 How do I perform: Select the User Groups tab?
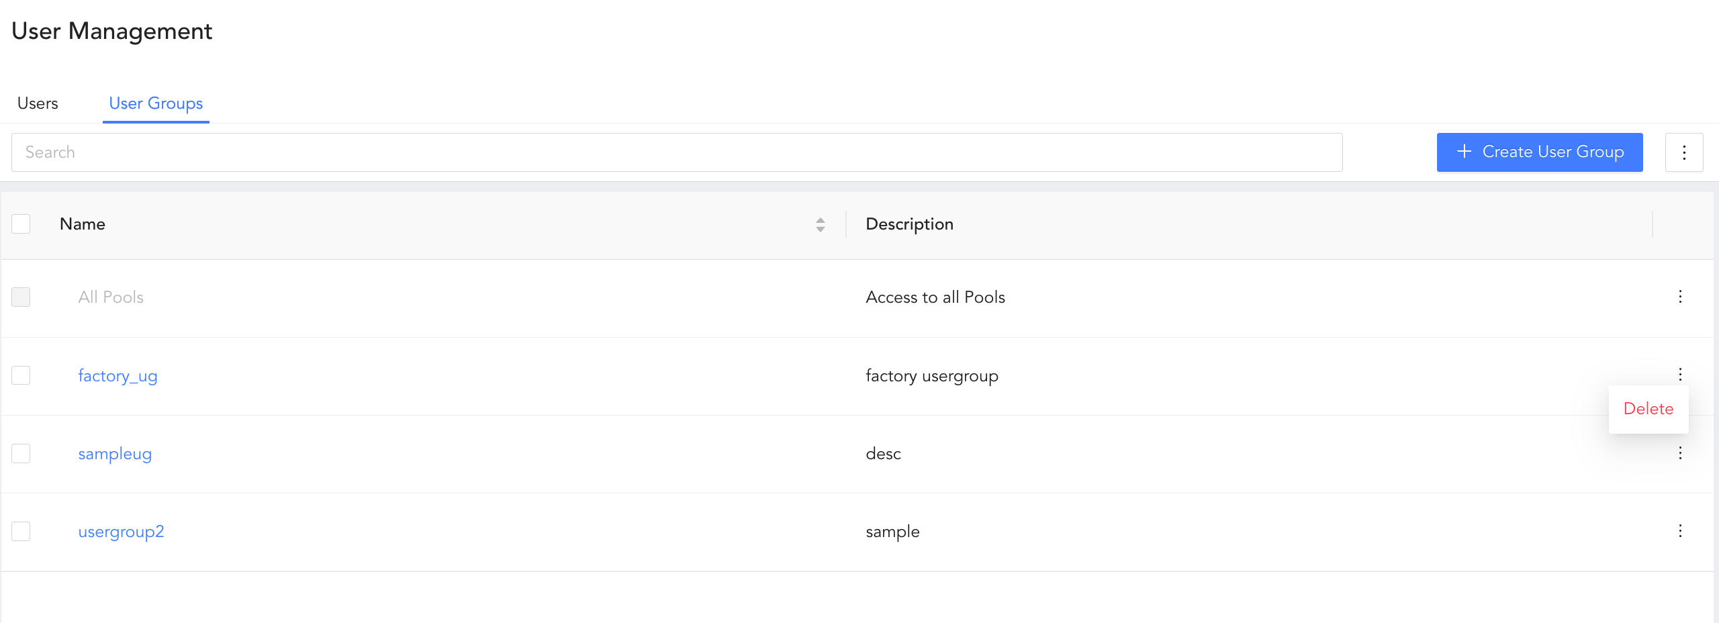[x=156, y=103]
